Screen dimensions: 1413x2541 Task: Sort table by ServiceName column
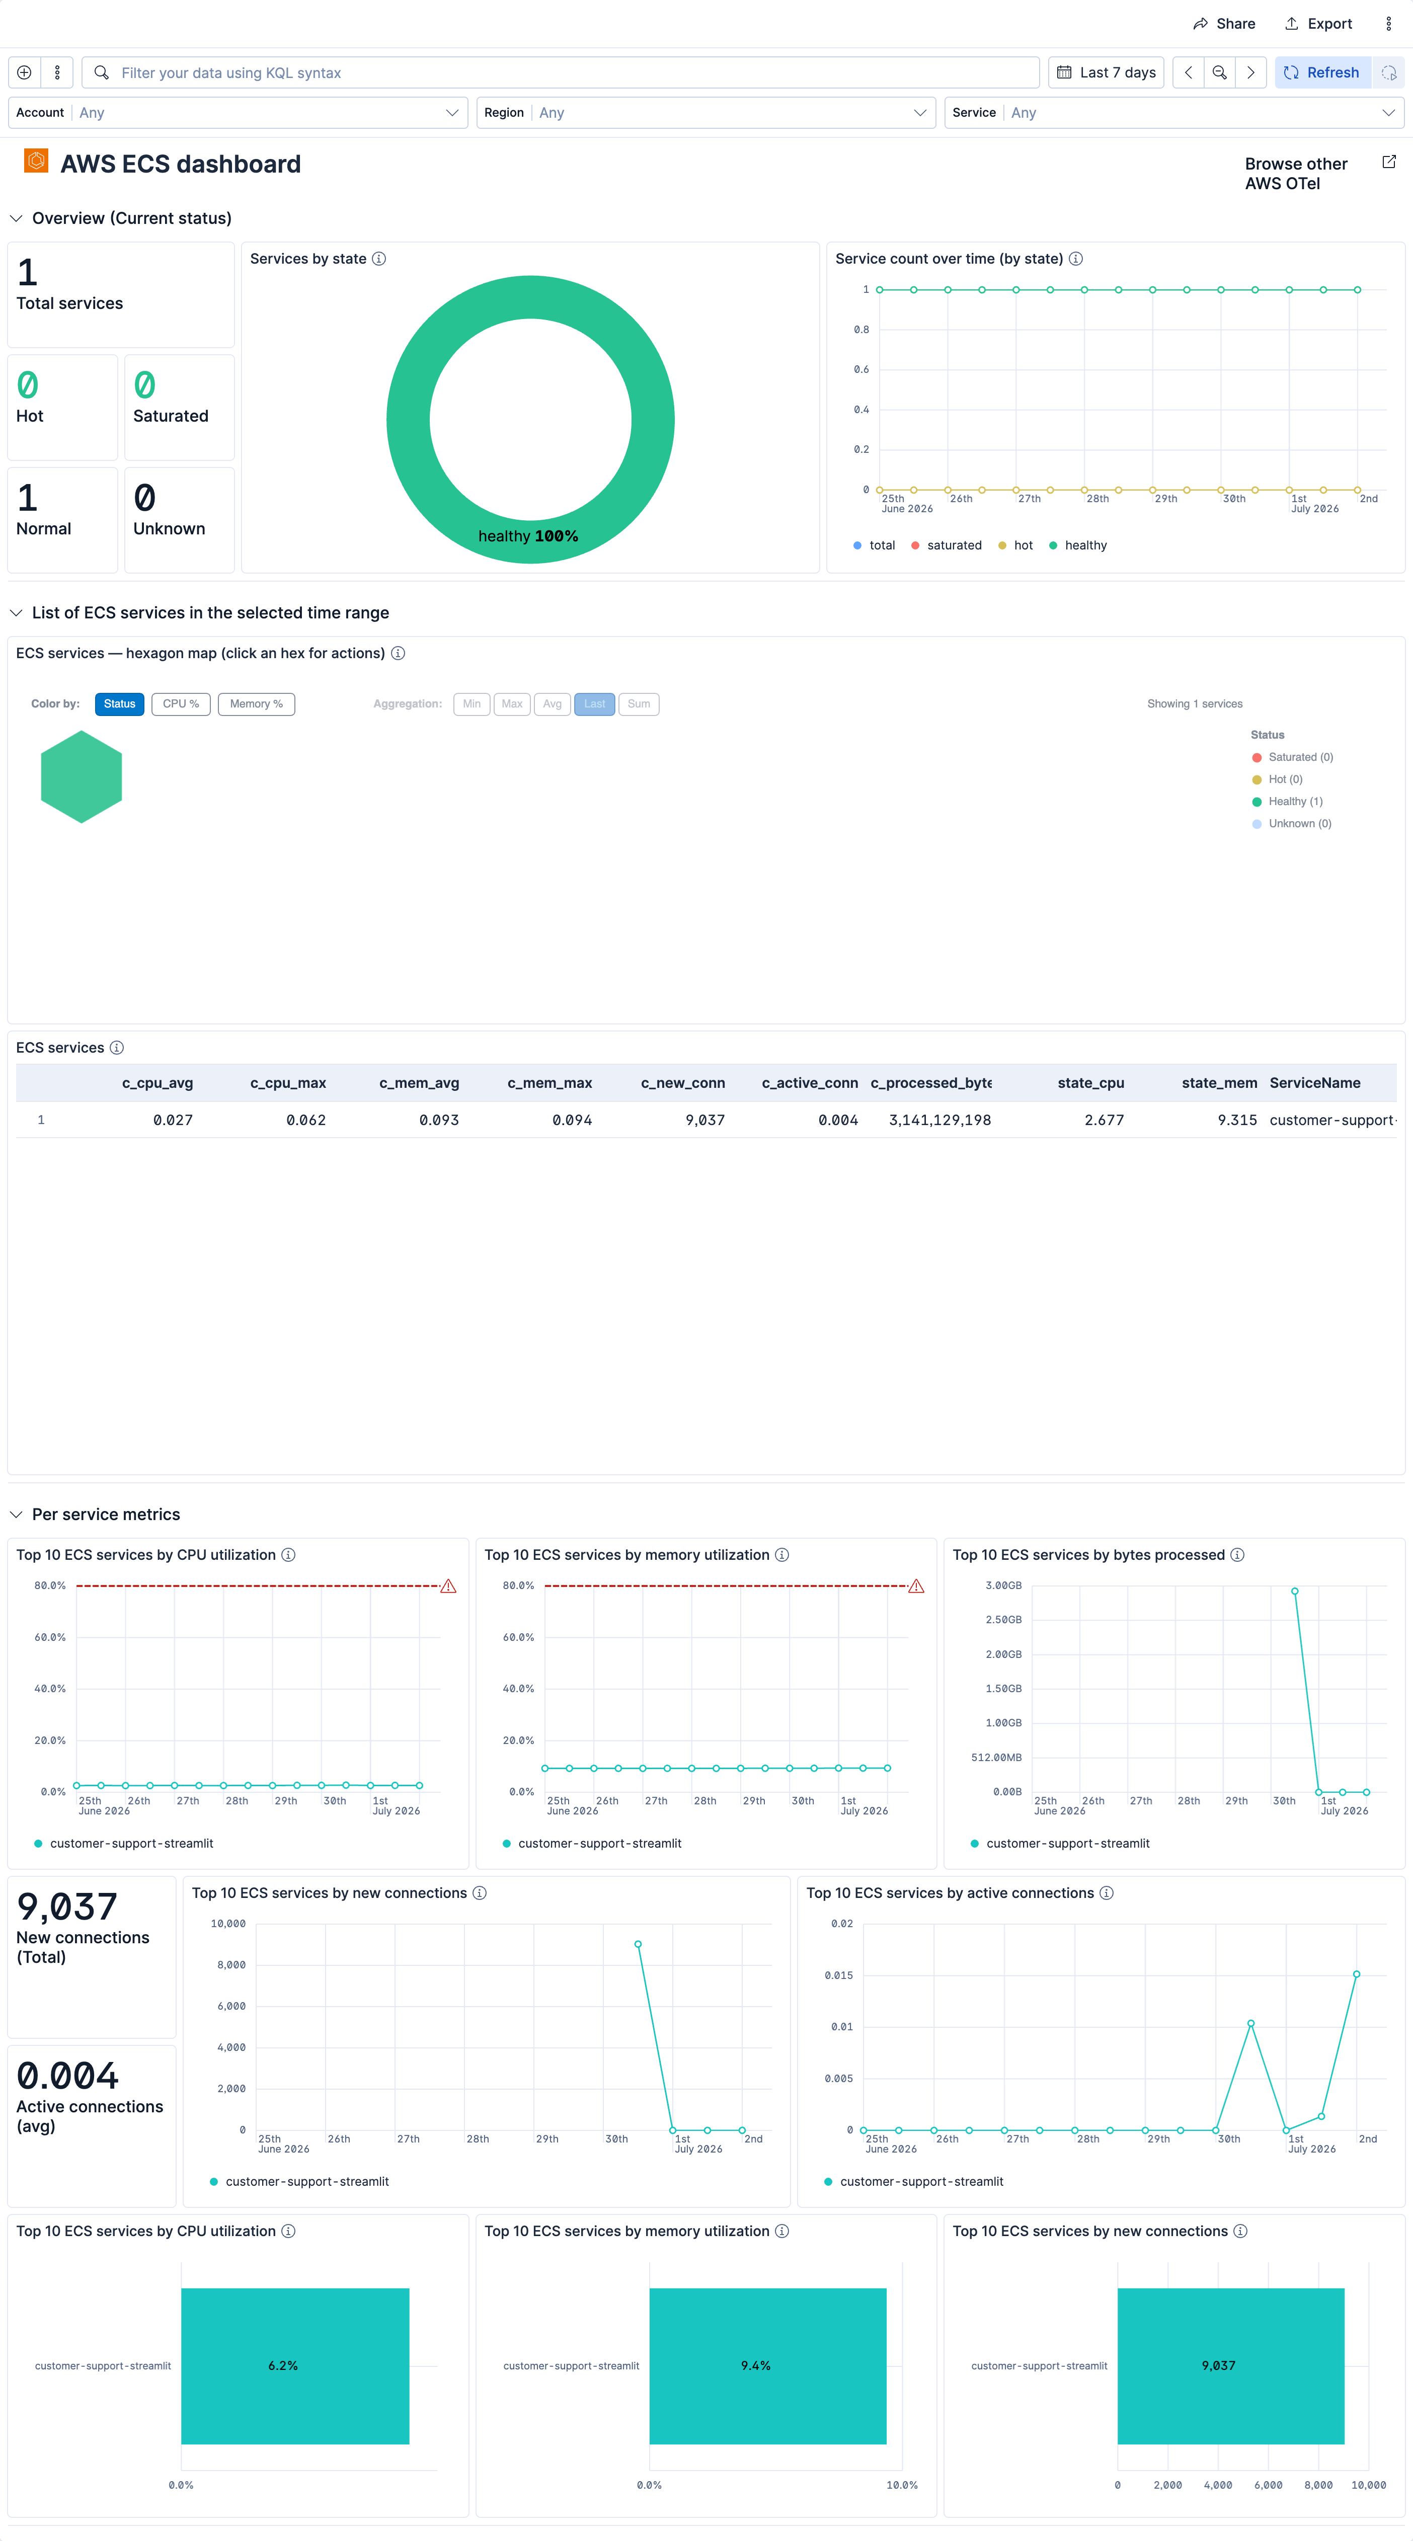[x=1314, y=1083]
